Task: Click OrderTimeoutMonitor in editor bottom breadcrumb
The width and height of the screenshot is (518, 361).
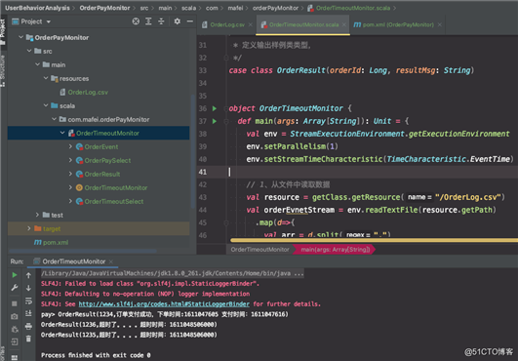Action: coord(259,250)
